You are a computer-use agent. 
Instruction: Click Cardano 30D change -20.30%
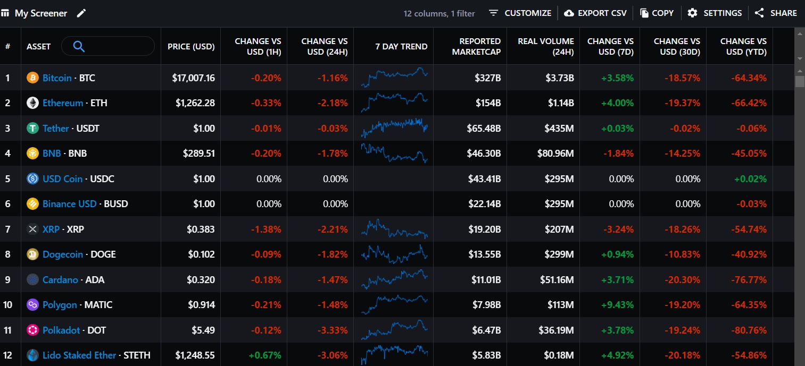tap(683, 280)
